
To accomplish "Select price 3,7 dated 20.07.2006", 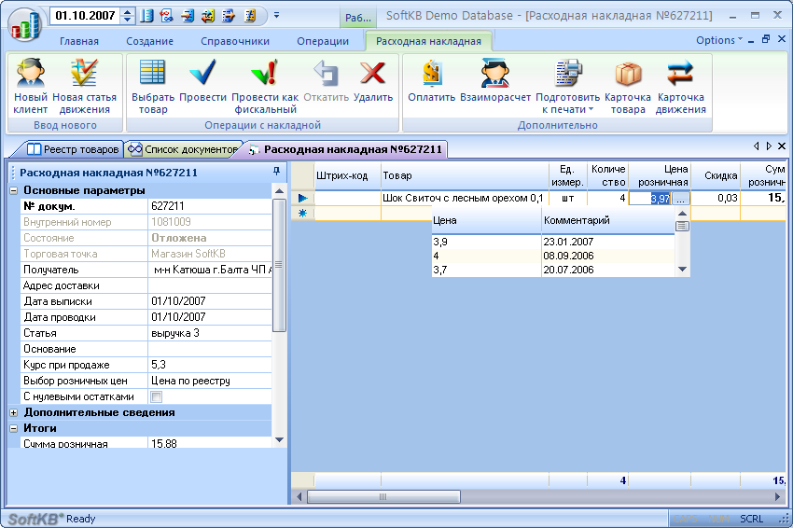I will tap(553, 271).
